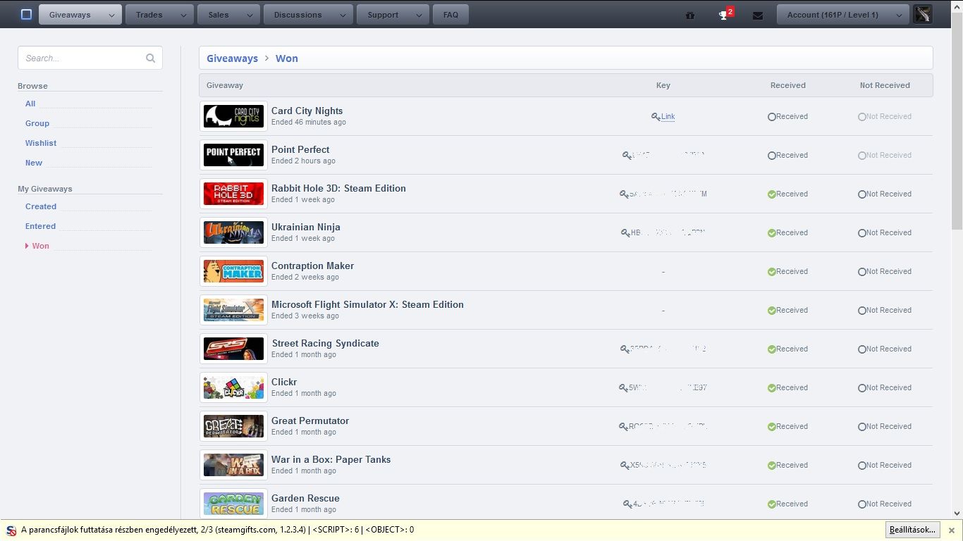Mark Clickr as Not Received
The width and height of the screenshot is (963, 541).
885,388
